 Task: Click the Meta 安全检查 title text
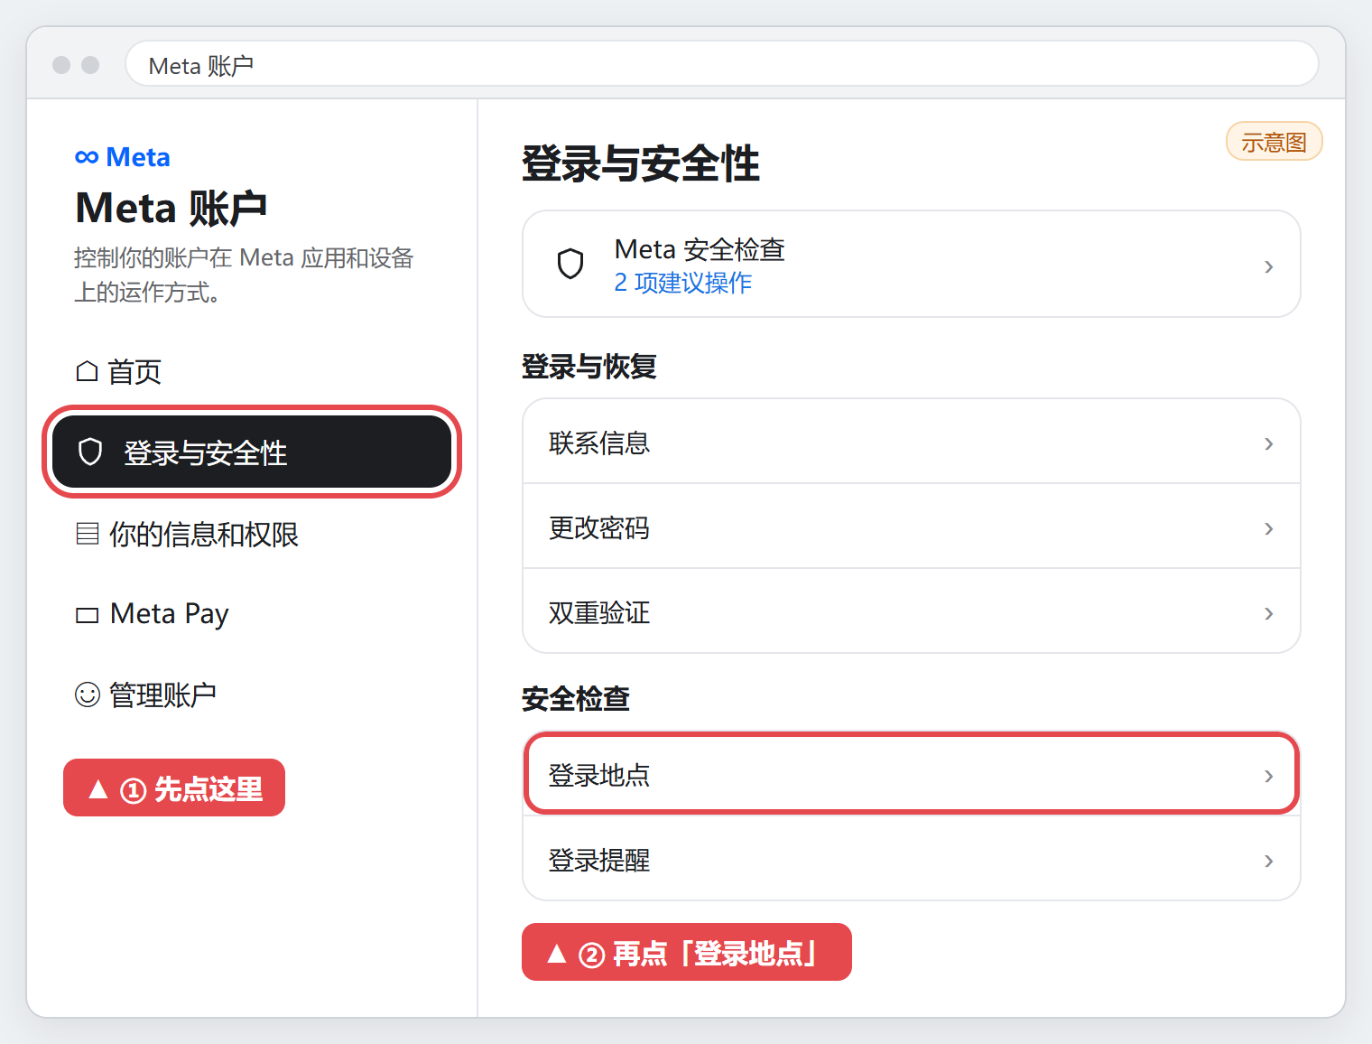point(700,249)
